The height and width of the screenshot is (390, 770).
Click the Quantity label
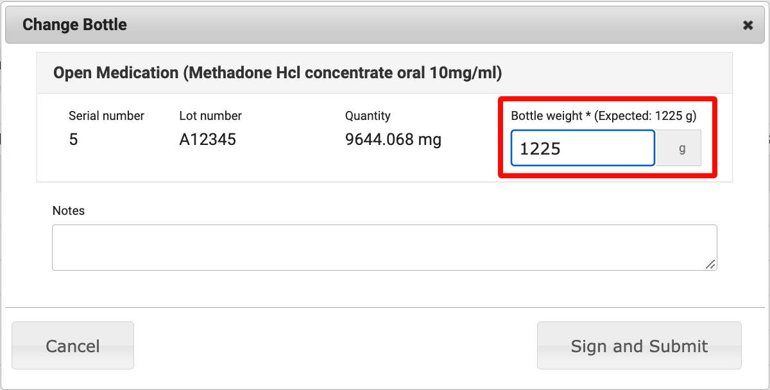368,116
